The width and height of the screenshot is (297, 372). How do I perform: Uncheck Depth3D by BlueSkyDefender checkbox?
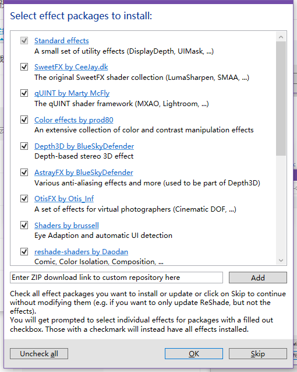click(x=24, y=146)
